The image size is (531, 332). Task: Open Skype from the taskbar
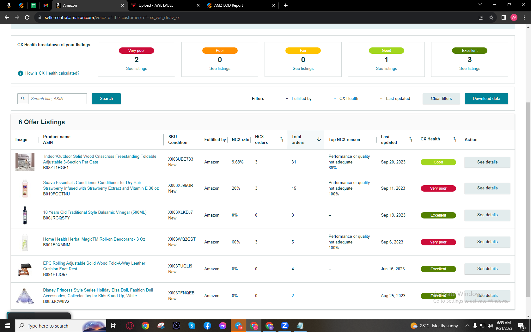[x=192, y=326]
